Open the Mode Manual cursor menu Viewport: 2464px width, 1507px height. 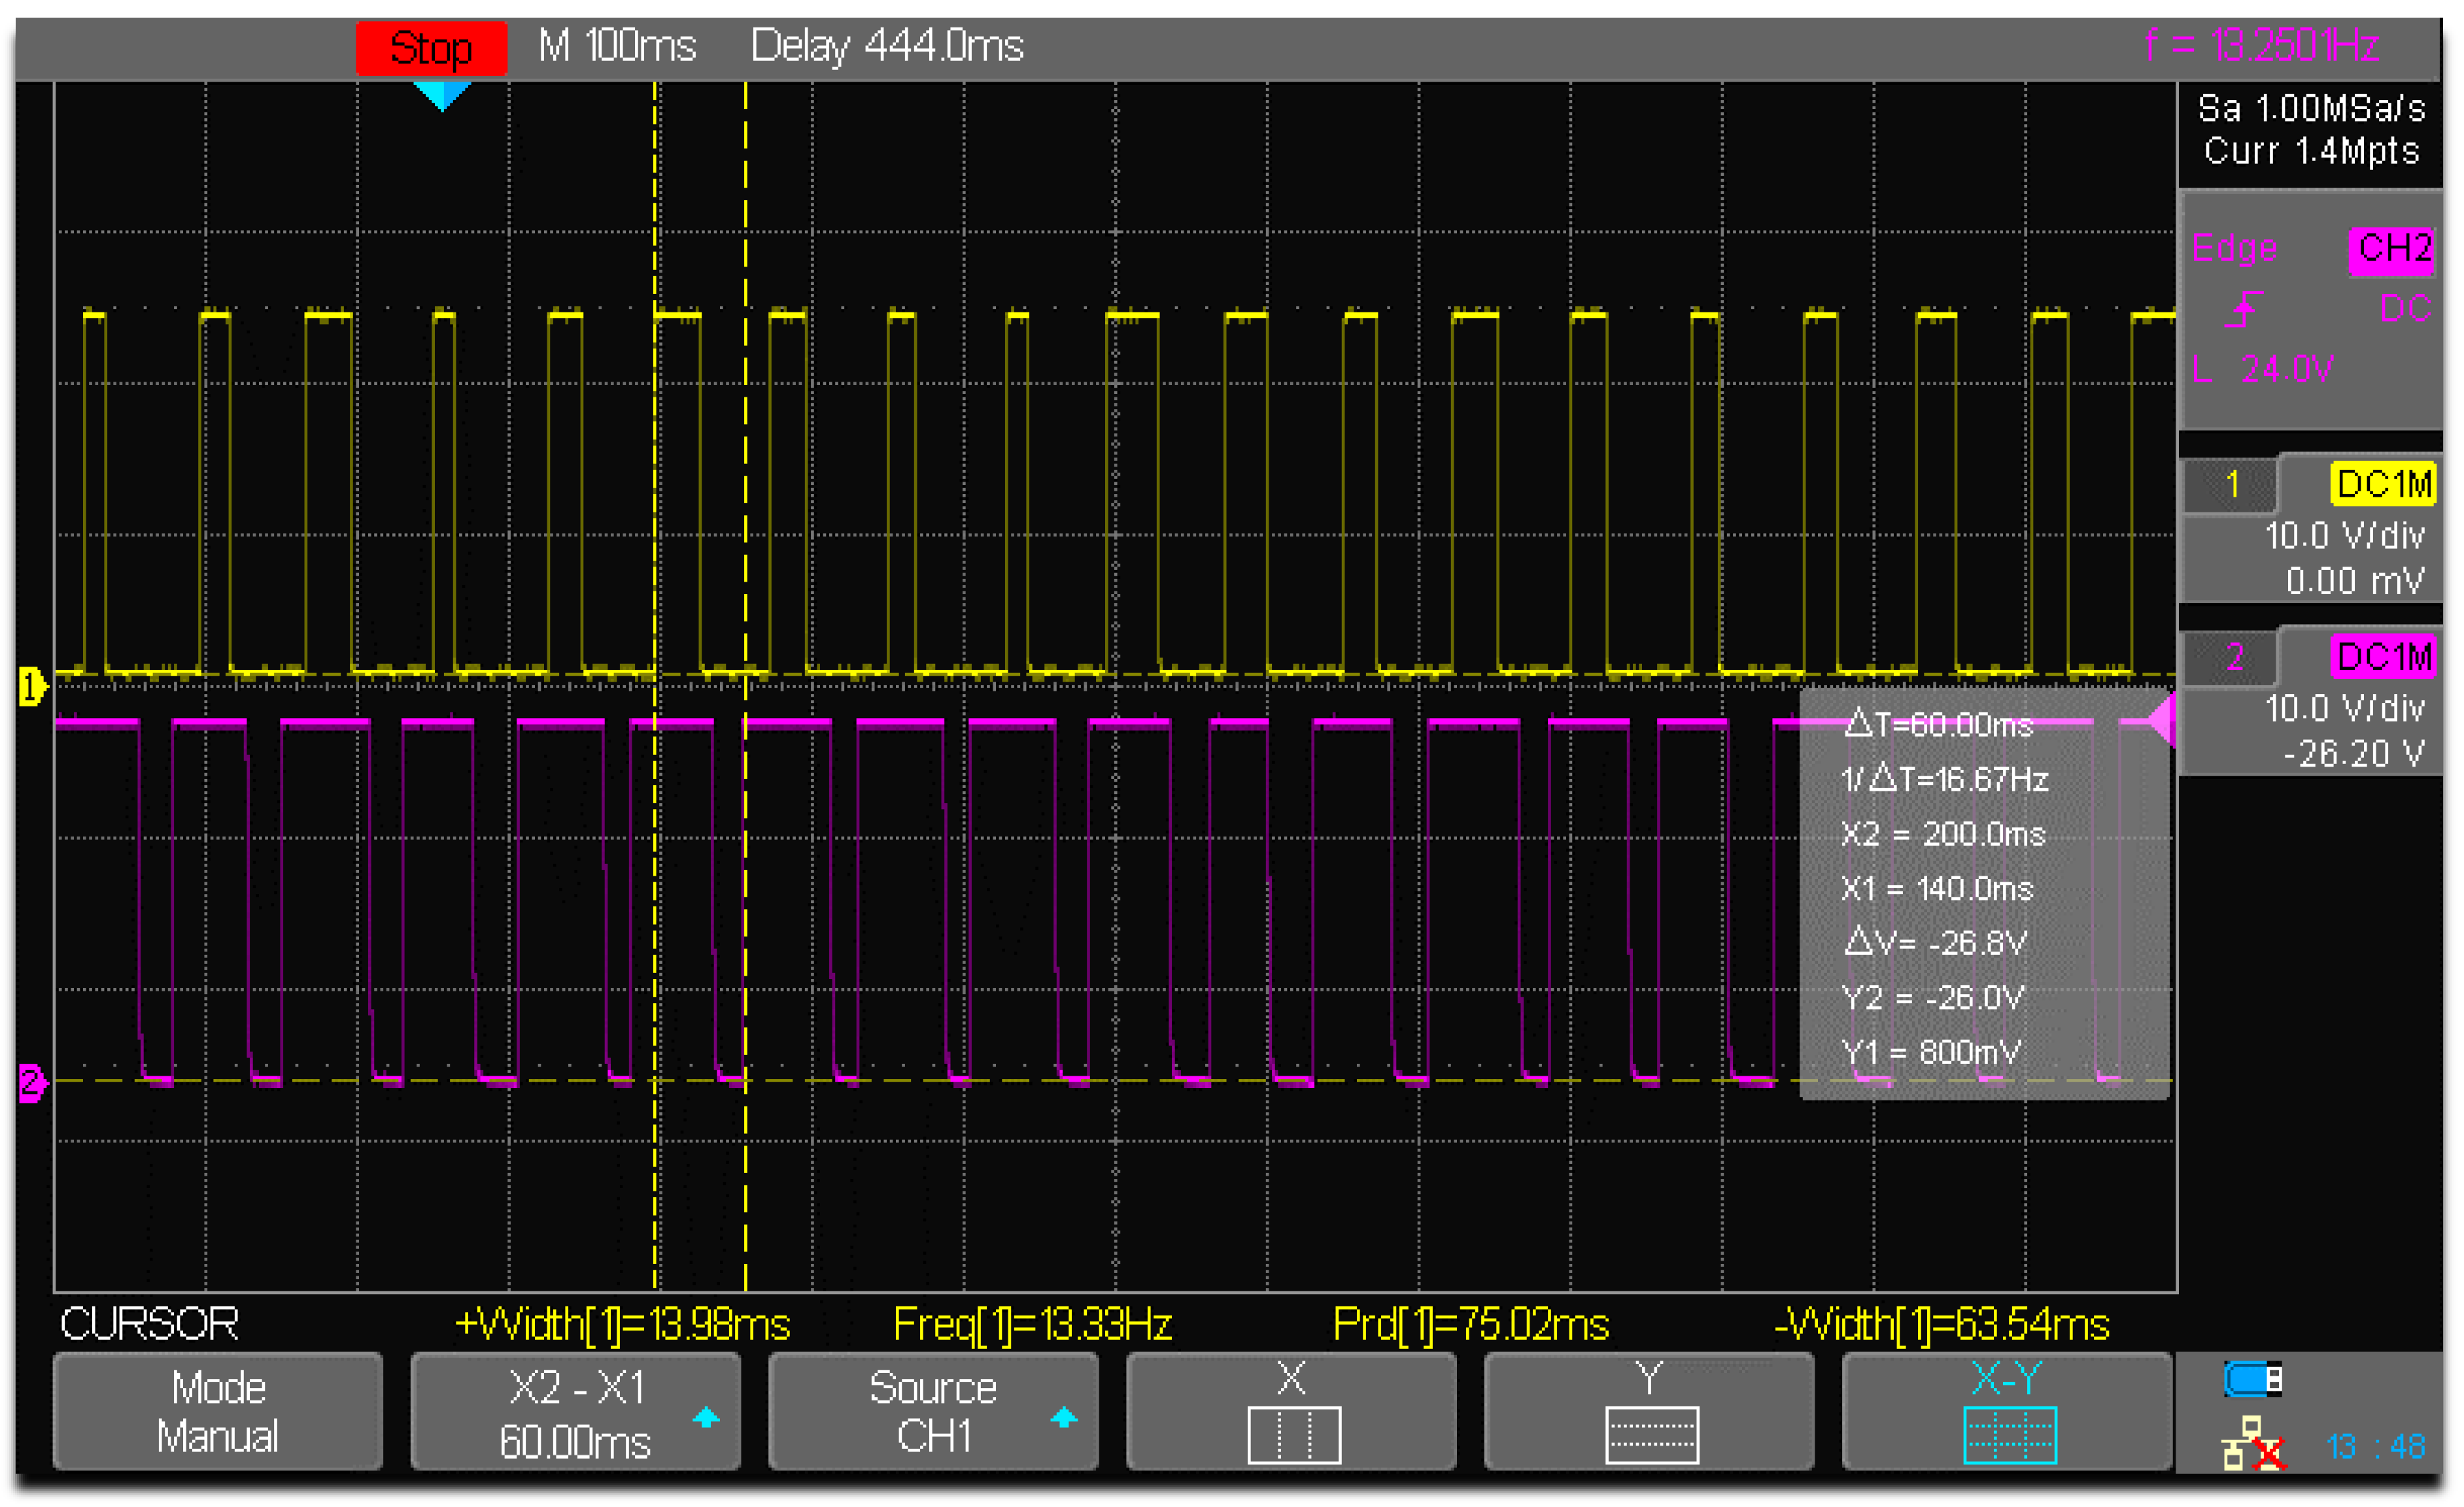click(218, 1412)
